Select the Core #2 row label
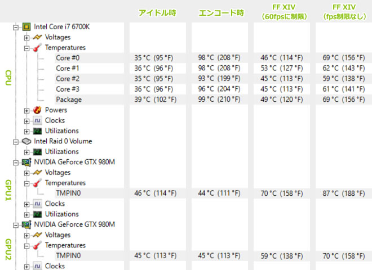 click(68, 79)
